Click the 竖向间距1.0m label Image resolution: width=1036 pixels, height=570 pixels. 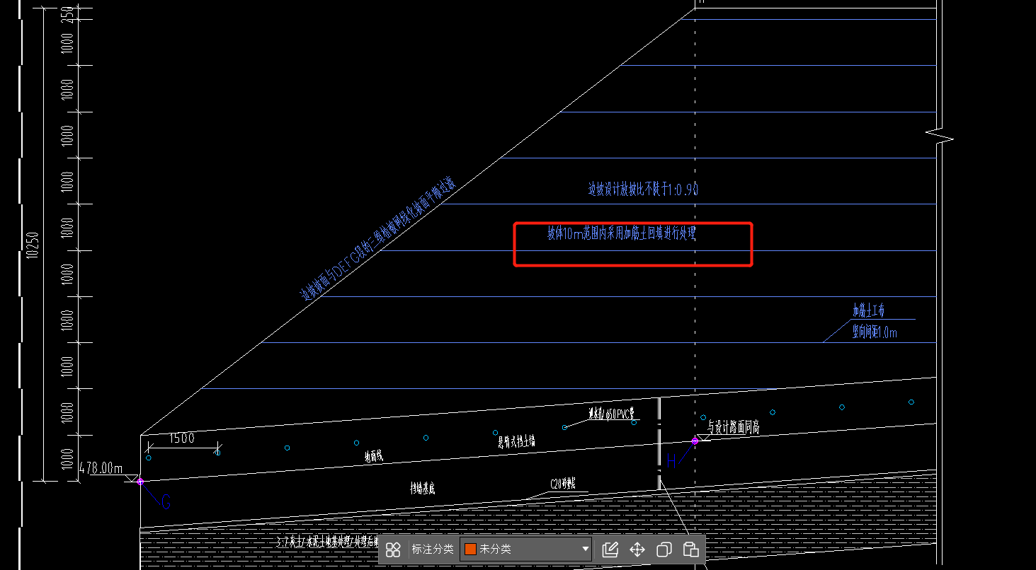click(875, 332)
